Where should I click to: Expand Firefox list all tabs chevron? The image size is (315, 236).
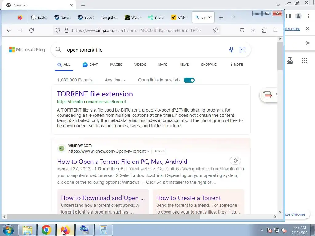point(233,17)
